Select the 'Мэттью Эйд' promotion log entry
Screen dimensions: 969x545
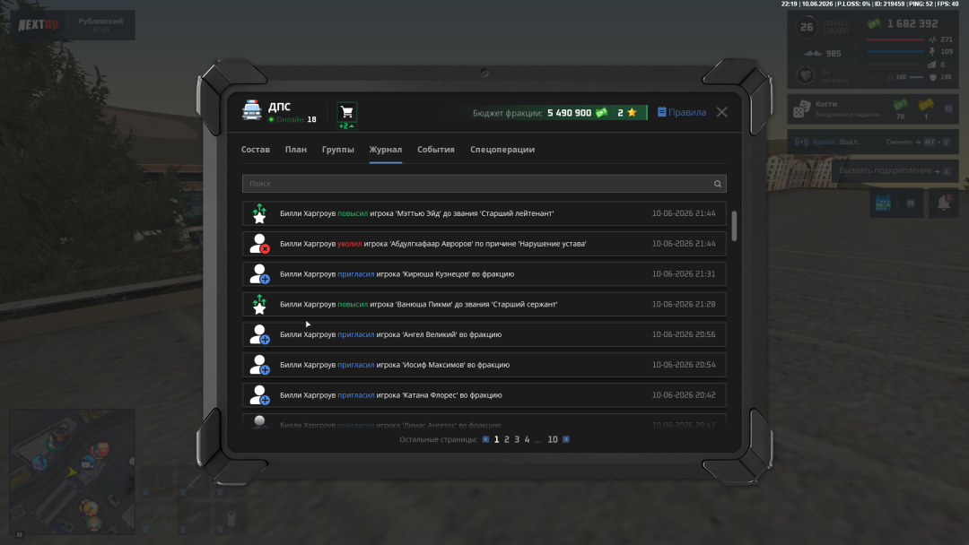[x=484, y=213]
